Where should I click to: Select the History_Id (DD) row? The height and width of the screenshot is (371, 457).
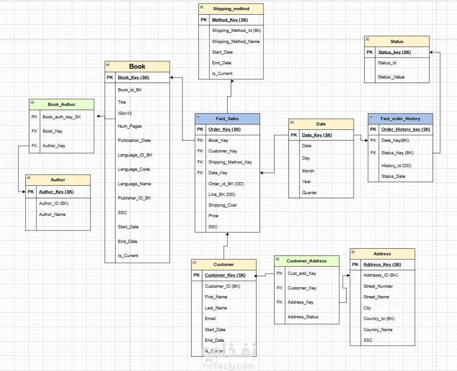click(x=400, y=166)
